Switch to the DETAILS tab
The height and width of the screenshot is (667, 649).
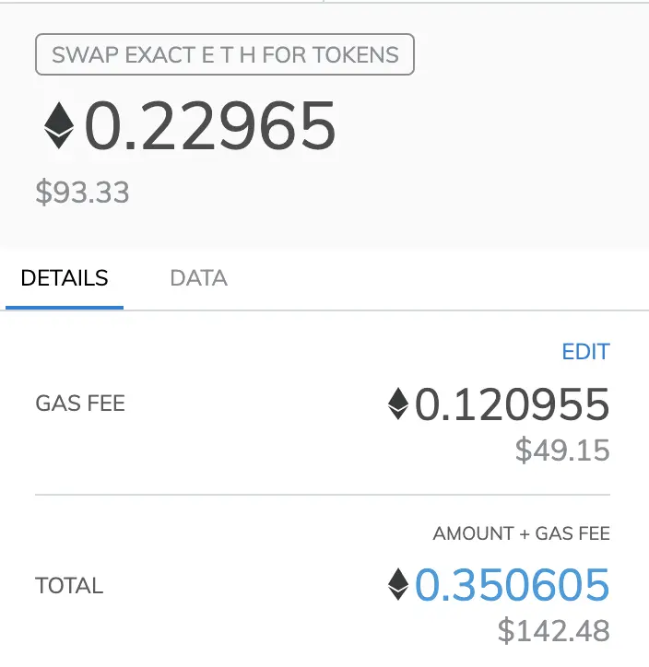click(x=65, y=278)
